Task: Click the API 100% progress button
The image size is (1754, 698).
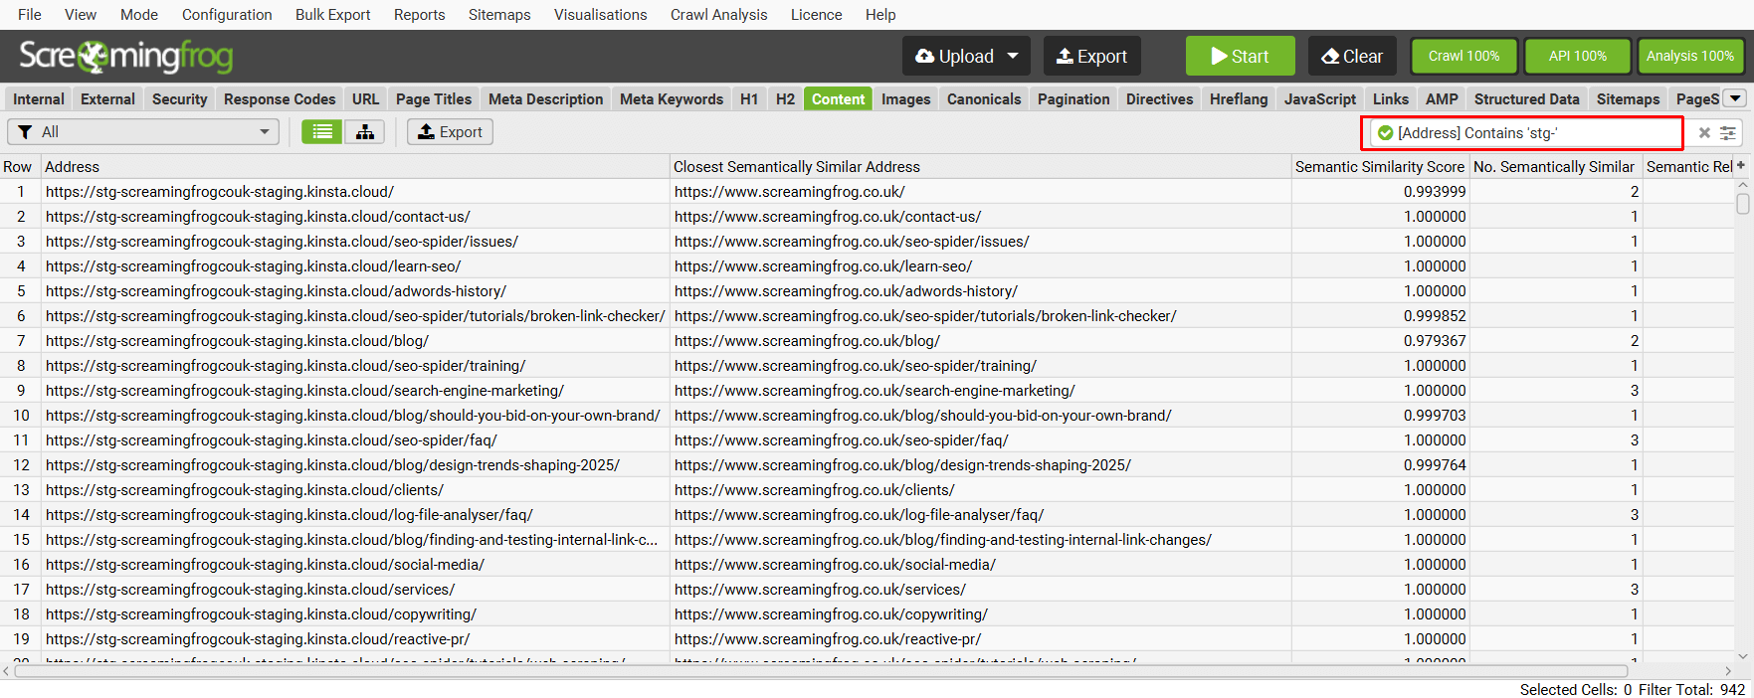Action: click(x=1577, y=56)
